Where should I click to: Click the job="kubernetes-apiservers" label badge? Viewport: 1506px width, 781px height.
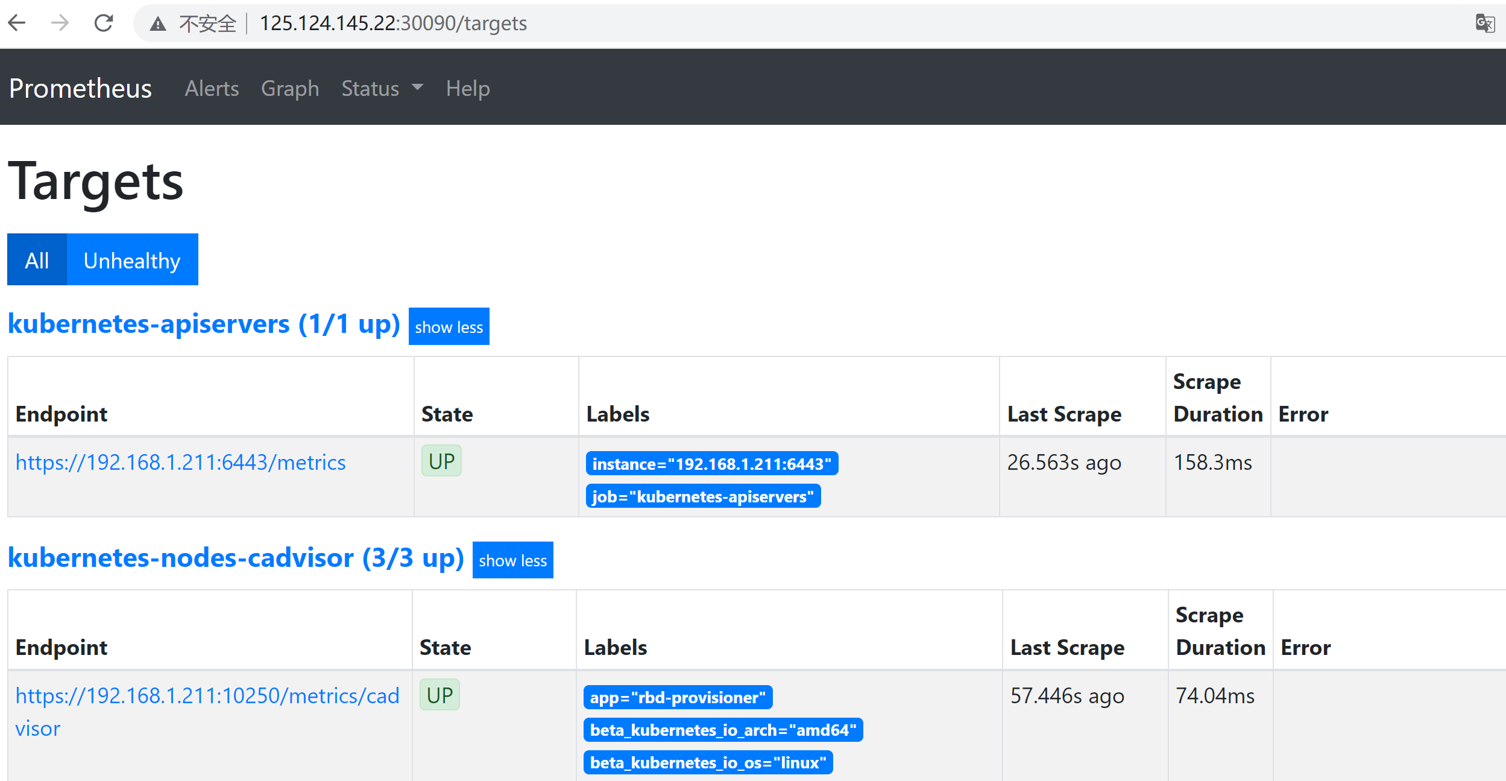[703, 496]
